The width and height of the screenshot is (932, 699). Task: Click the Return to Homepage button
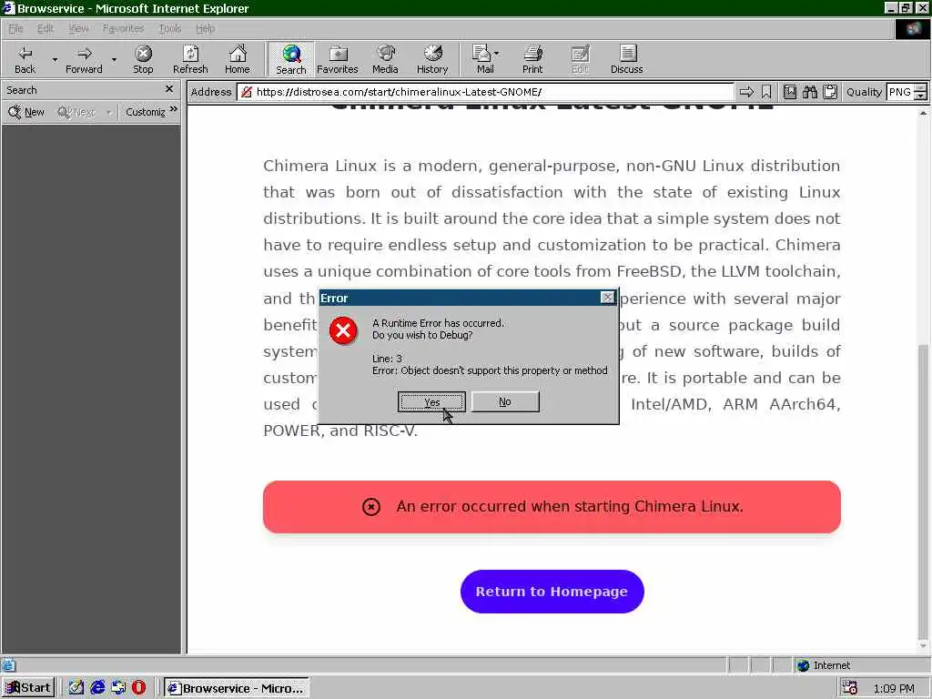(552, 592)
